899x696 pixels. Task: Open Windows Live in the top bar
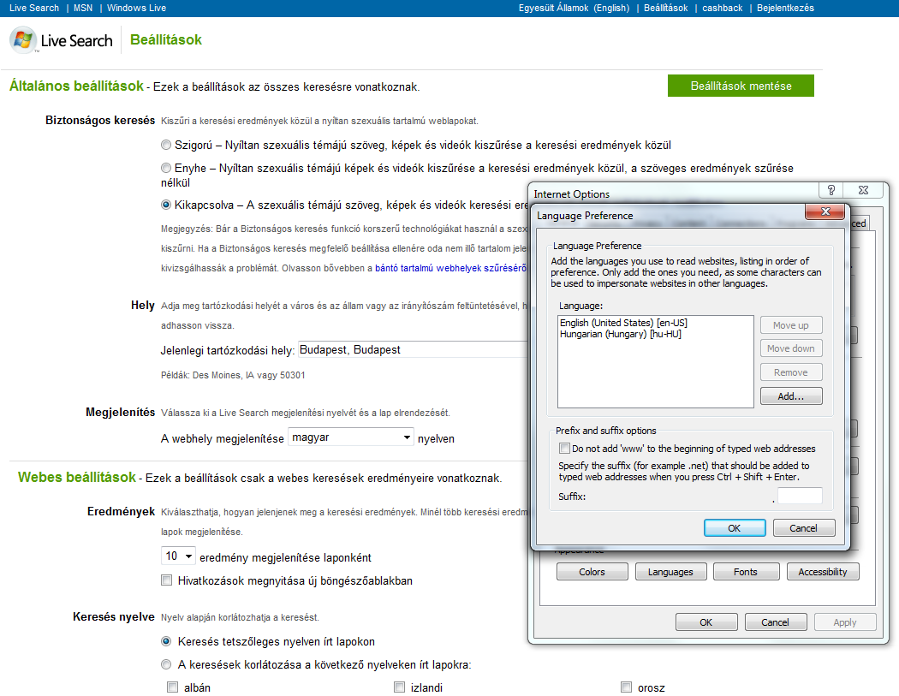pos(136,8)
